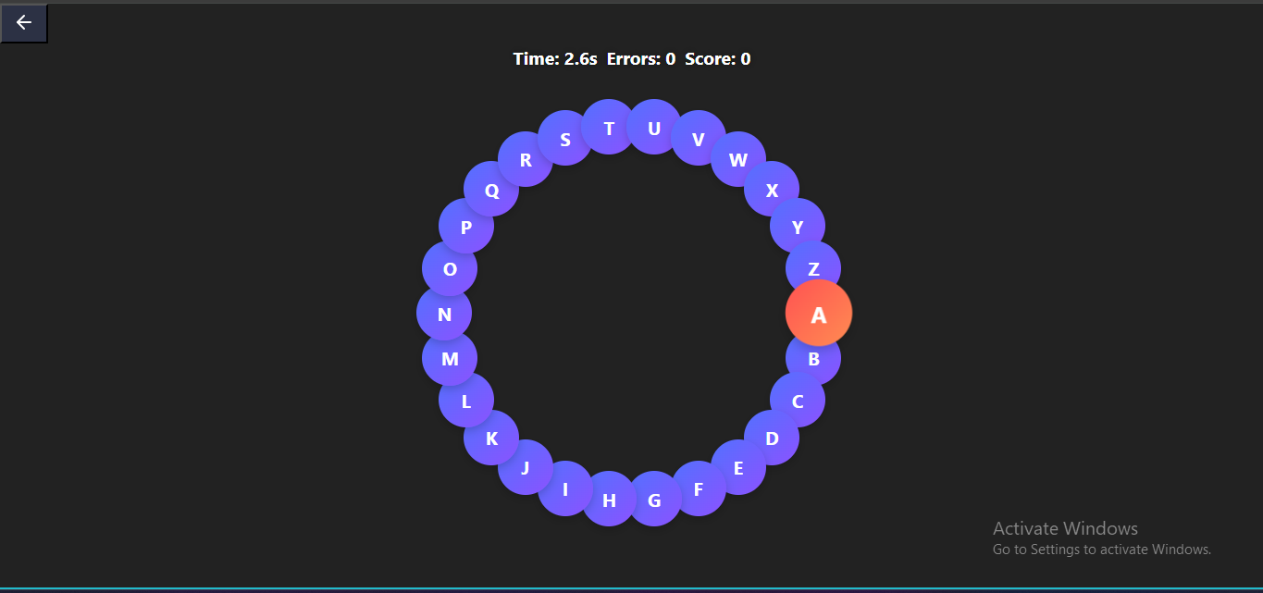Choose the letter E circle

pos(738,467)
